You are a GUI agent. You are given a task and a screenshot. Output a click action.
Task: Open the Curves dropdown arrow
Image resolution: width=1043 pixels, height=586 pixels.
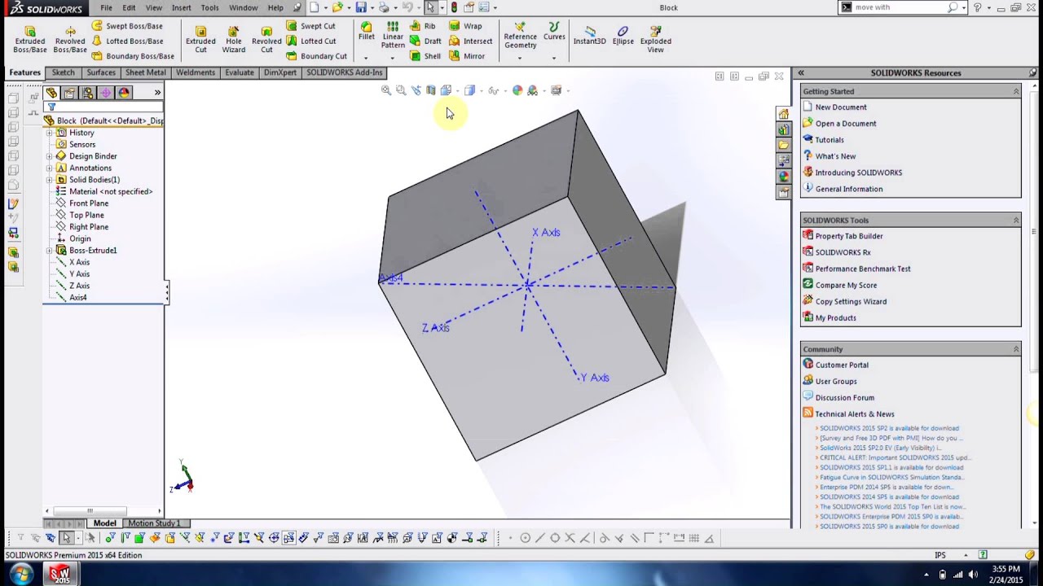click(554, 58)
